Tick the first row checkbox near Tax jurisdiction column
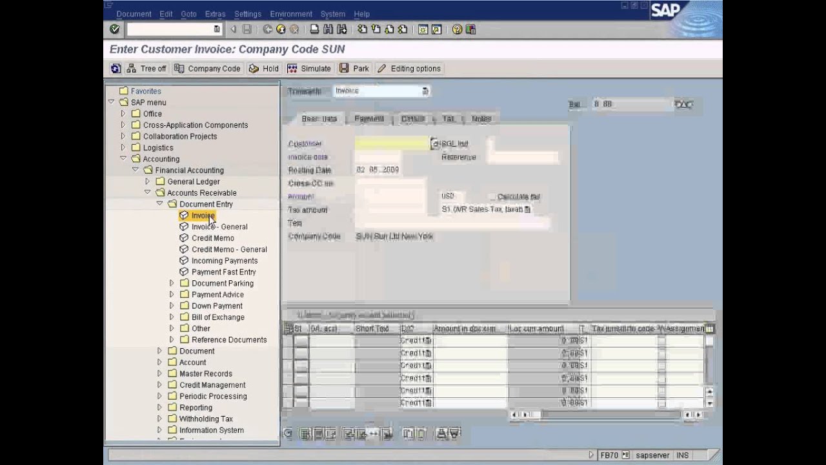826x465 pixels. tap(661, 341)
